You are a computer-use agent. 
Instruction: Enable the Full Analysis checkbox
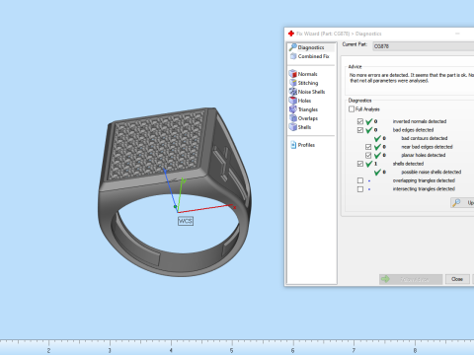(x=352, y=109)
